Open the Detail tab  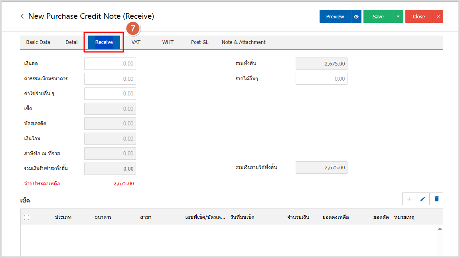pyautogui.click(x=72, y=42)
